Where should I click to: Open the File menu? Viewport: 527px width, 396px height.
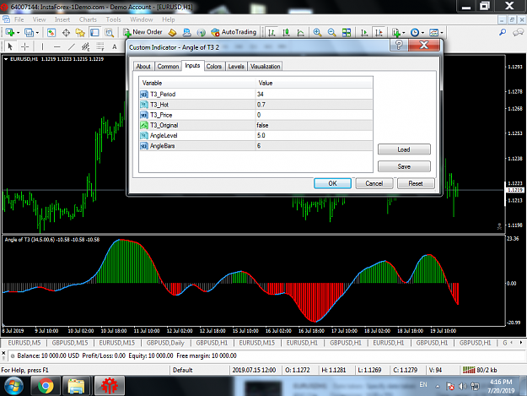19,19
